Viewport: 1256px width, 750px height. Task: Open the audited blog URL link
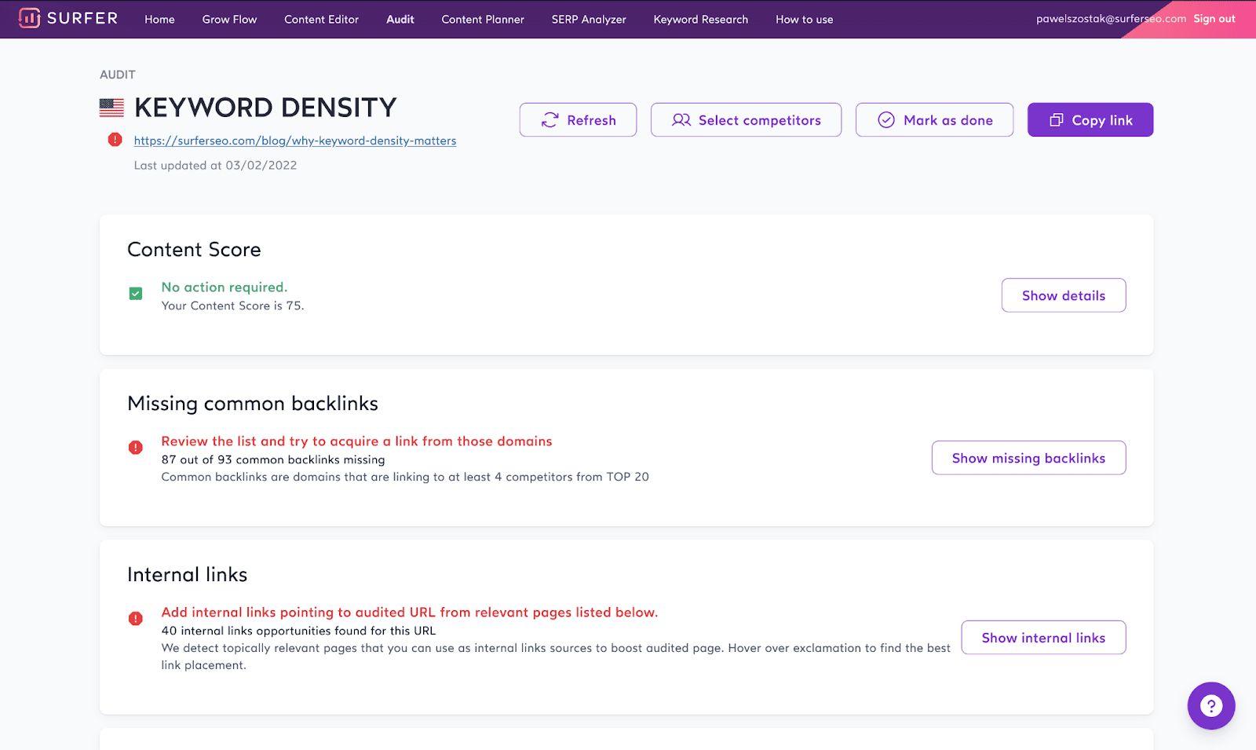click(295, 141)
